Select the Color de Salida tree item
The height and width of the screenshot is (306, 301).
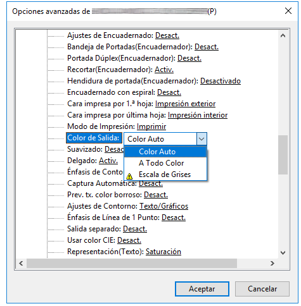94,138
